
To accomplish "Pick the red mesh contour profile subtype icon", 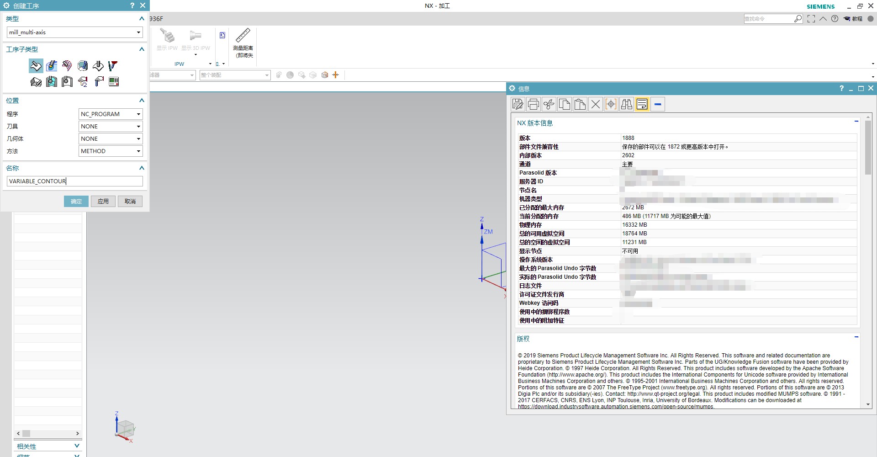I will (67, 66).
